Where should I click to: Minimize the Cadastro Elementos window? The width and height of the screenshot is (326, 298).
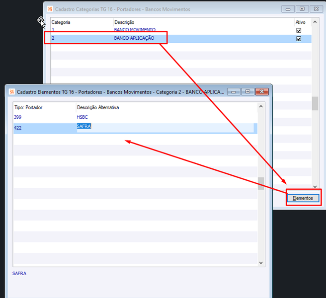click(x=234, y=91)
